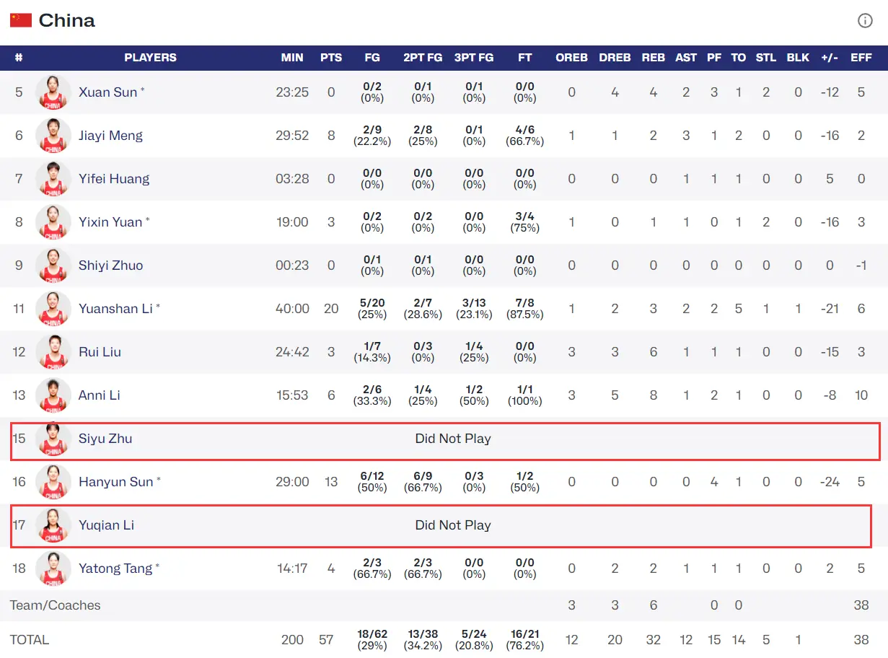Open Yixin Yuan's player profile

[110, 222]
